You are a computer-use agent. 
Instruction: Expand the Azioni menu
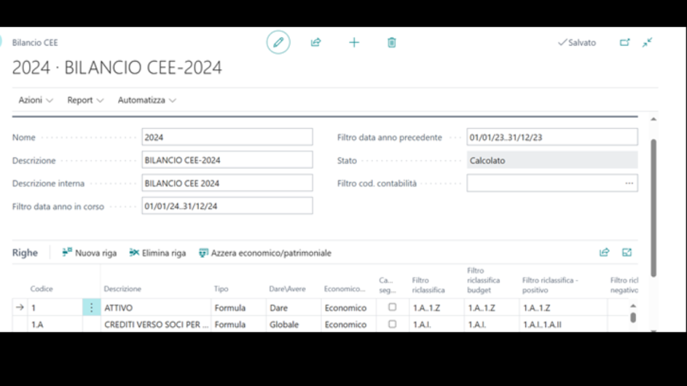point(36,100)
